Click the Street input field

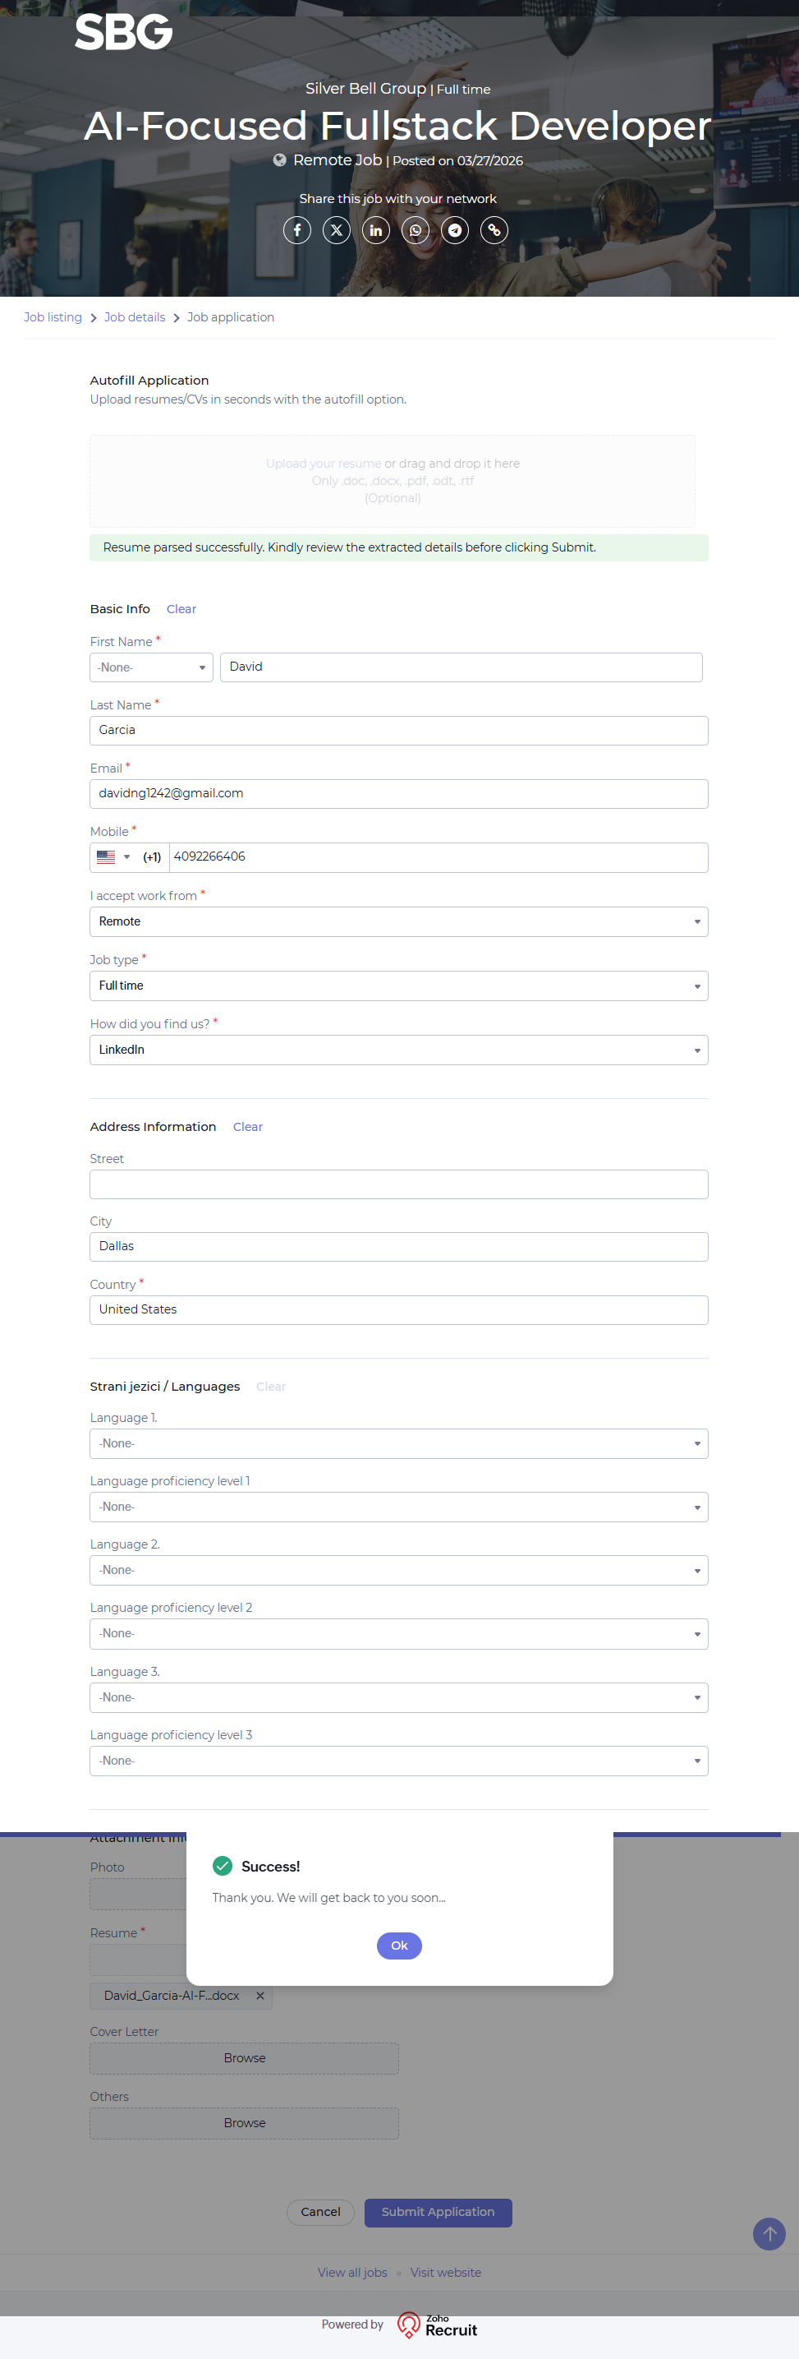[x=398, y=1184]
